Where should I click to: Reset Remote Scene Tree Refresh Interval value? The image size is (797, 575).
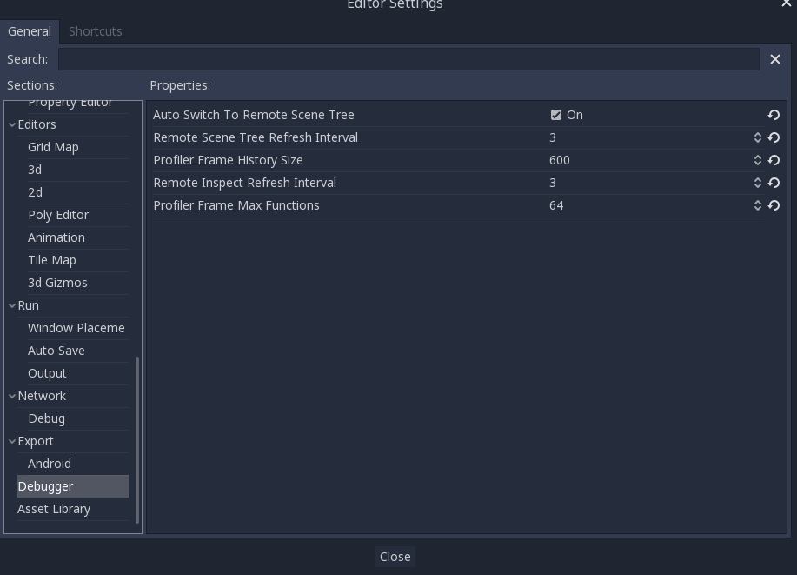point(774,137)
